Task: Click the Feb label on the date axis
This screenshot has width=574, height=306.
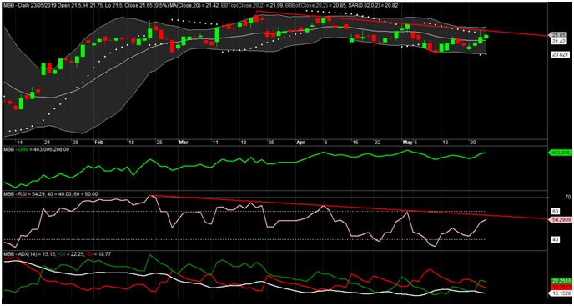Action: [98, 143]
